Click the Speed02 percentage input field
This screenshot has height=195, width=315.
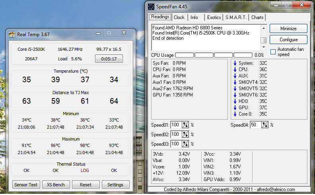(x=176, y=134)
